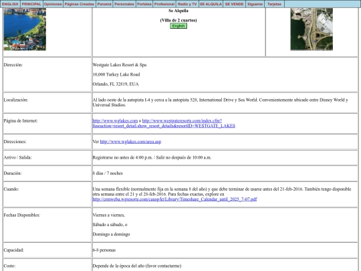
Task: Open the Sígueme menu
Action: click(255, 4)
